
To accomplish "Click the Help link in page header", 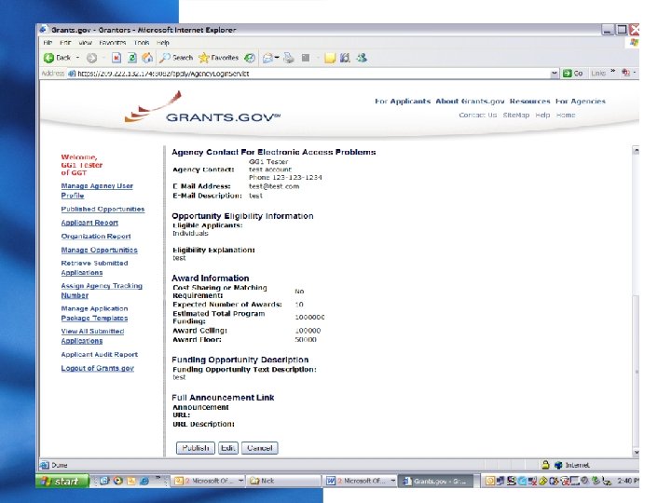I will [x=542, y=116].
